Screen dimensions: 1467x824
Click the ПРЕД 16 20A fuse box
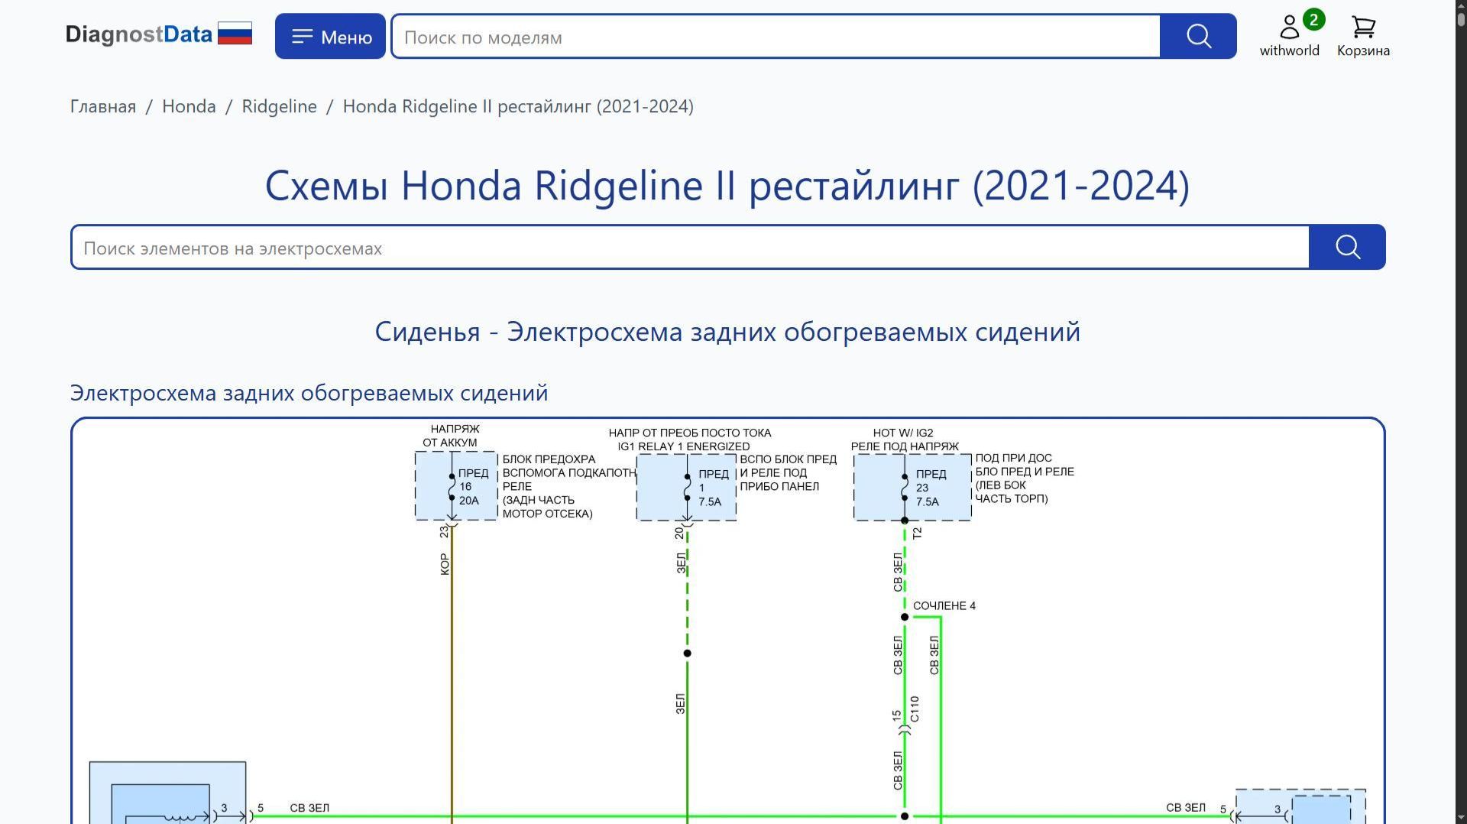pos(456,486)
